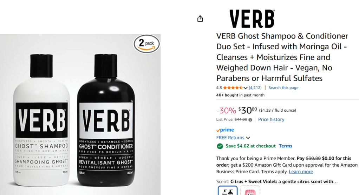Open the main VERB bottles product image
Viewport: 359px width, 195px height.
point(80,114)
